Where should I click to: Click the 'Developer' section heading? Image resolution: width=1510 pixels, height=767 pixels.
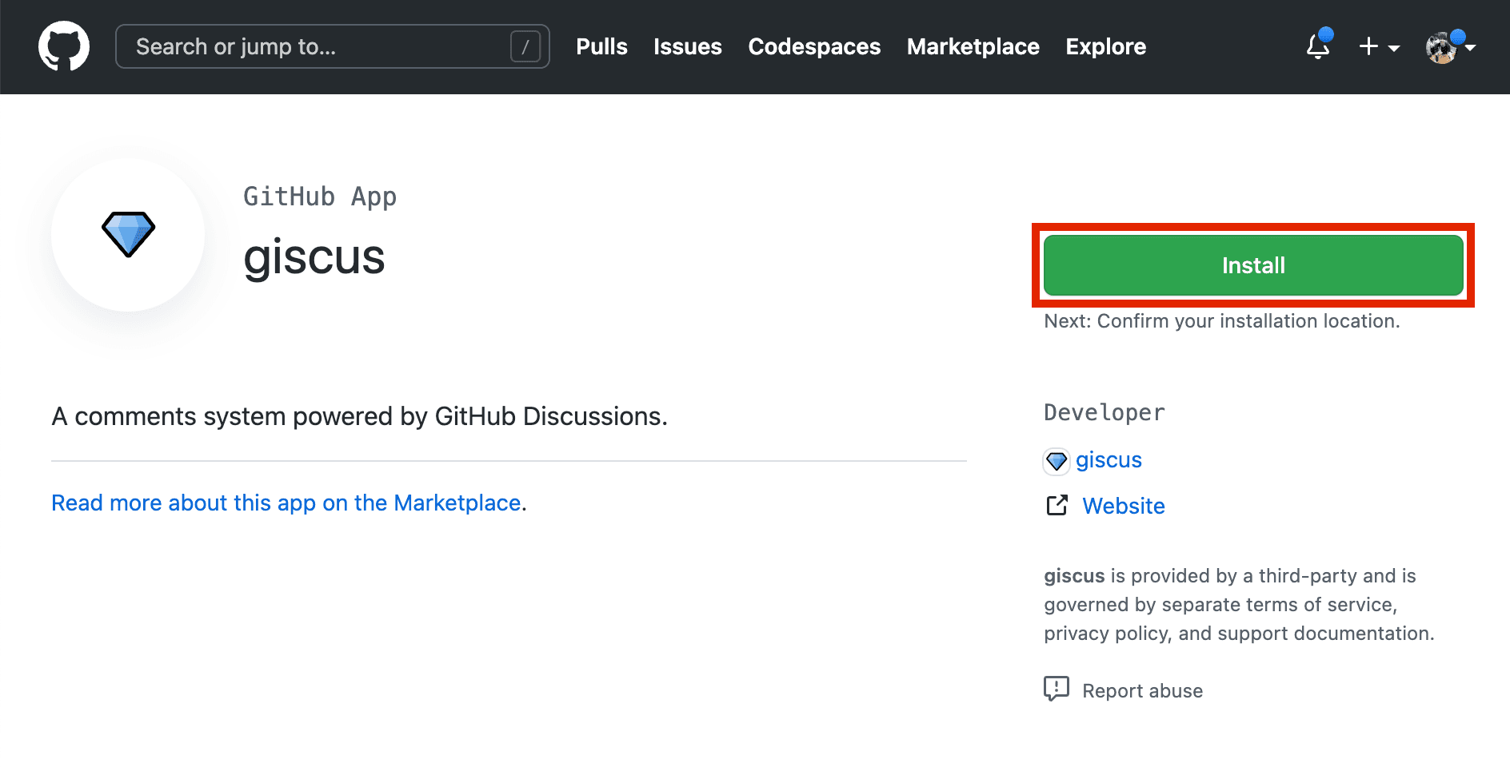point(1105,412)
